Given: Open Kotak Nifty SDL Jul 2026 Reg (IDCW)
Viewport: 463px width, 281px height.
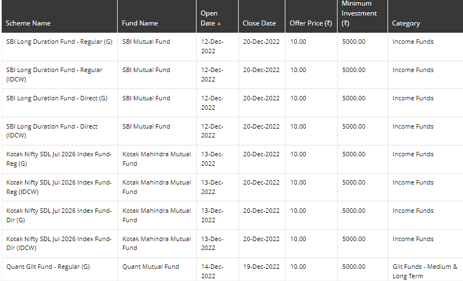Looking at the screenshot, I should click(59, 187).
